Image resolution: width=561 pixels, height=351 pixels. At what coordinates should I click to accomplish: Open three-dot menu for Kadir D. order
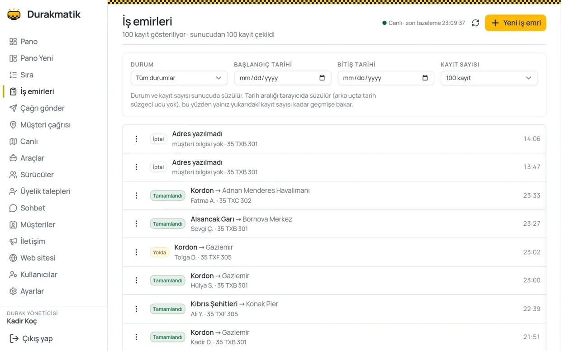(x=136, y=337)
